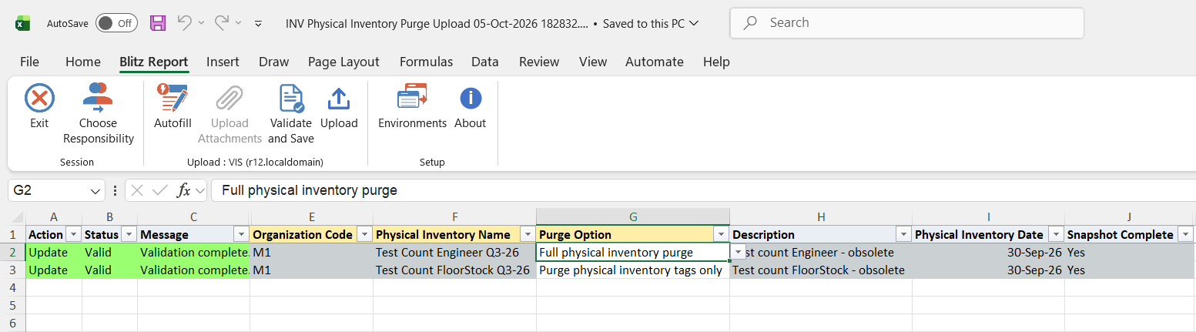Confirm formula bar entry with checkmark

(x=160, y=190)
